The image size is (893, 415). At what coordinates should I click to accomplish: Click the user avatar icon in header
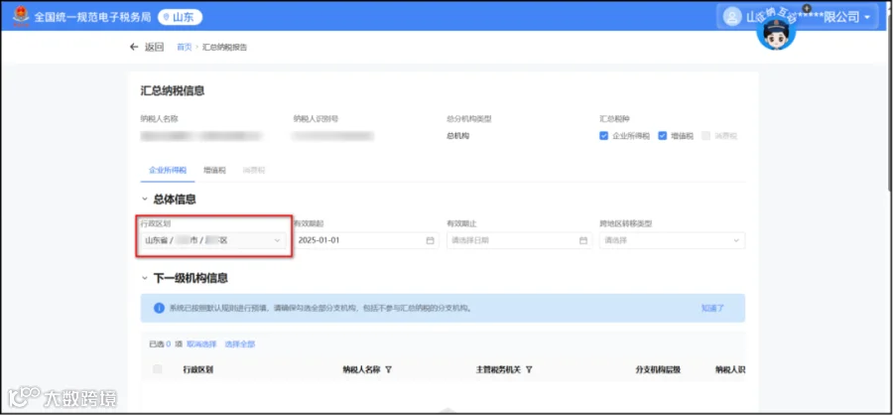(732, 17)
